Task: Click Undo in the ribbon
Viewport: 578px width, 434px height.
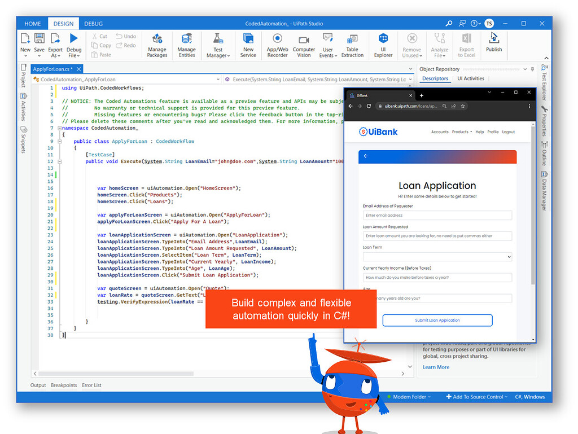Action: tap(126, 36)
